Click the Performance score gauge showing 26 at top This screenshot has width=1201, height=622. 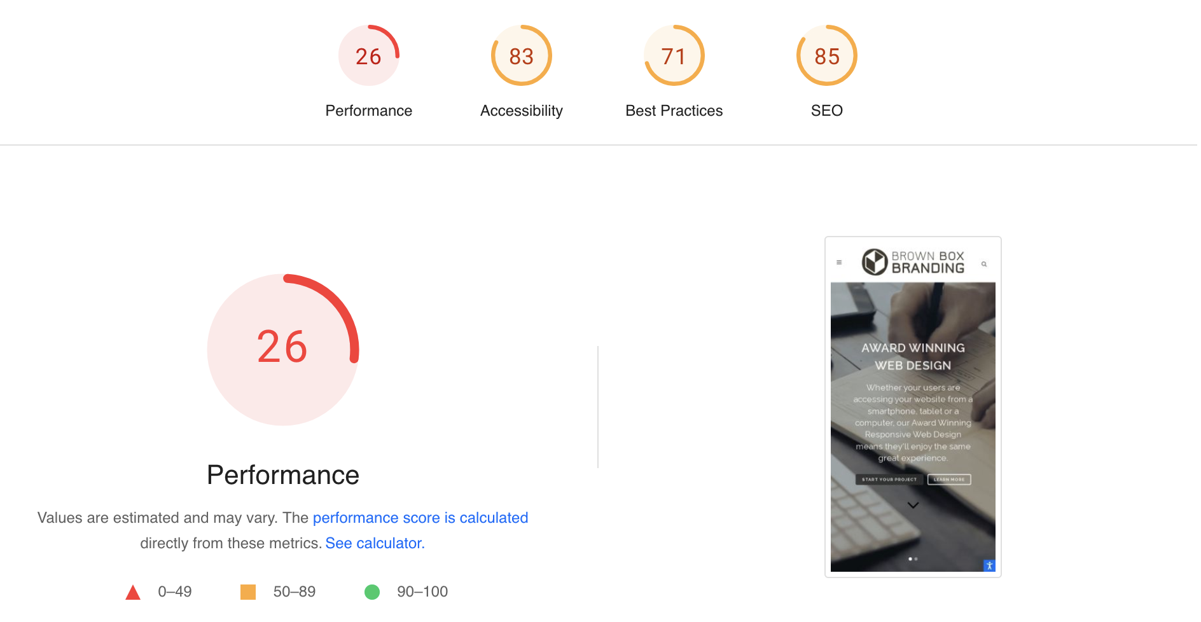(368, 56)
